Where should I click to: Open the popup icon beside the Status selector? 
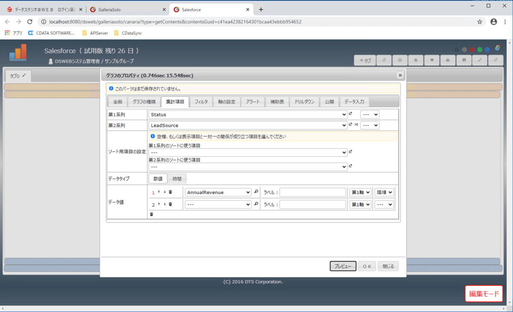(351, 114)
